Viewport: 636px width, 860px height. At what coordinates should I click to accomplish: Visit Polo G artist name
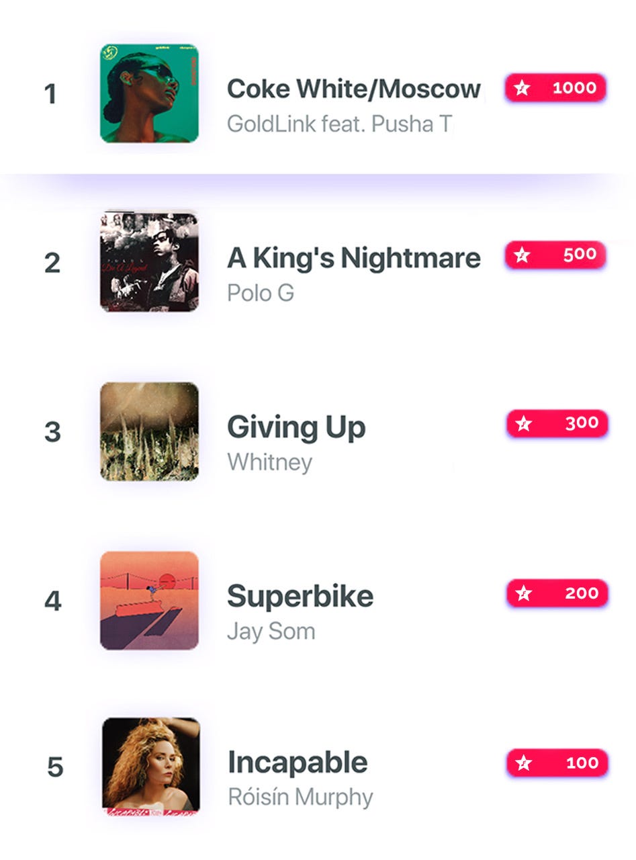(261, 293)
